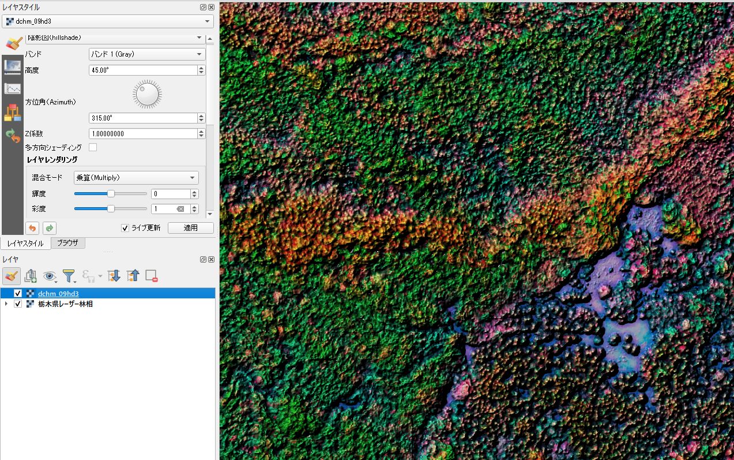The width and height of the screenshot is (734, 460).
Task: Open the Manage Map Themes eye icon
Action: point(50,276)
